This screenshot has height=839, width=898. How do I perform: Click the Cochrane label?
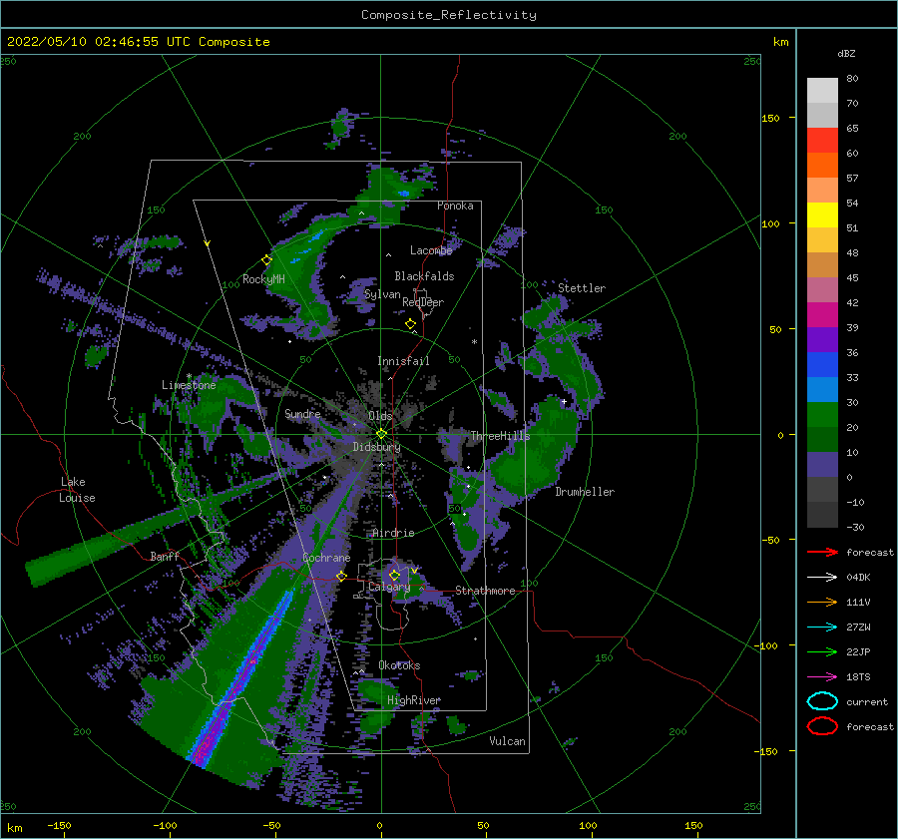[326, 558]
